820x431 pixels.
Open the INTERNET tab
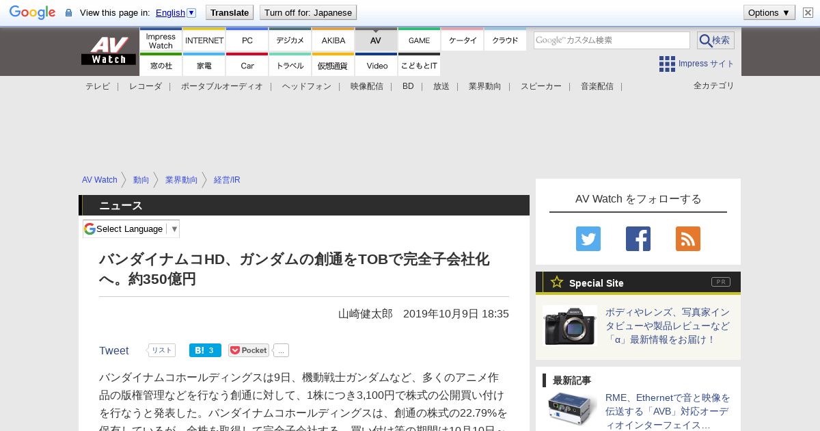(204, 40)
